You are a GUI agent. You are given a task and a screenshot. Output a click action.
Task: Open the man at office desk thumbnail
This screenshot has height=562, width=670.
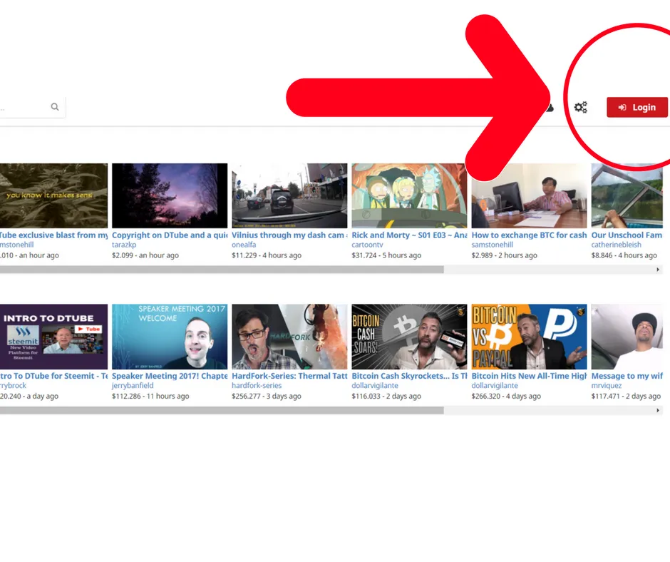pos(530,195)
